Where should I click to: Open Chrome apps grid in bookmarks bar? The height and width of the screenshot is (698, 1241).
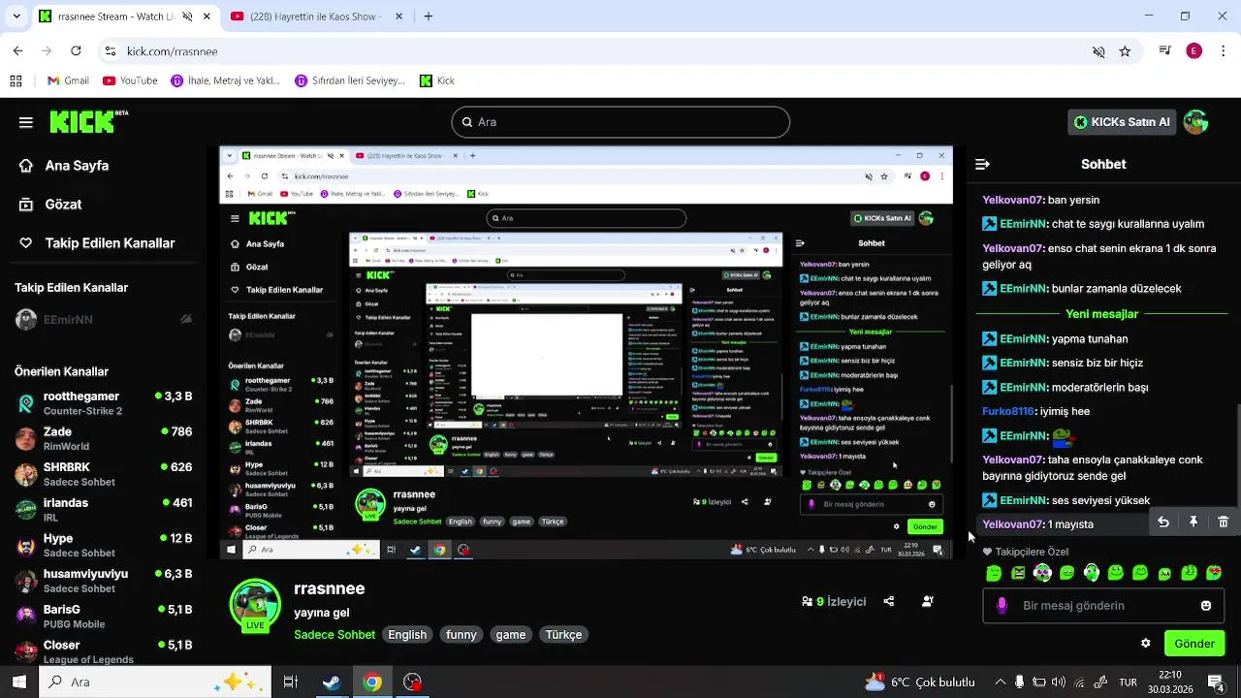[x=16, y=81]
